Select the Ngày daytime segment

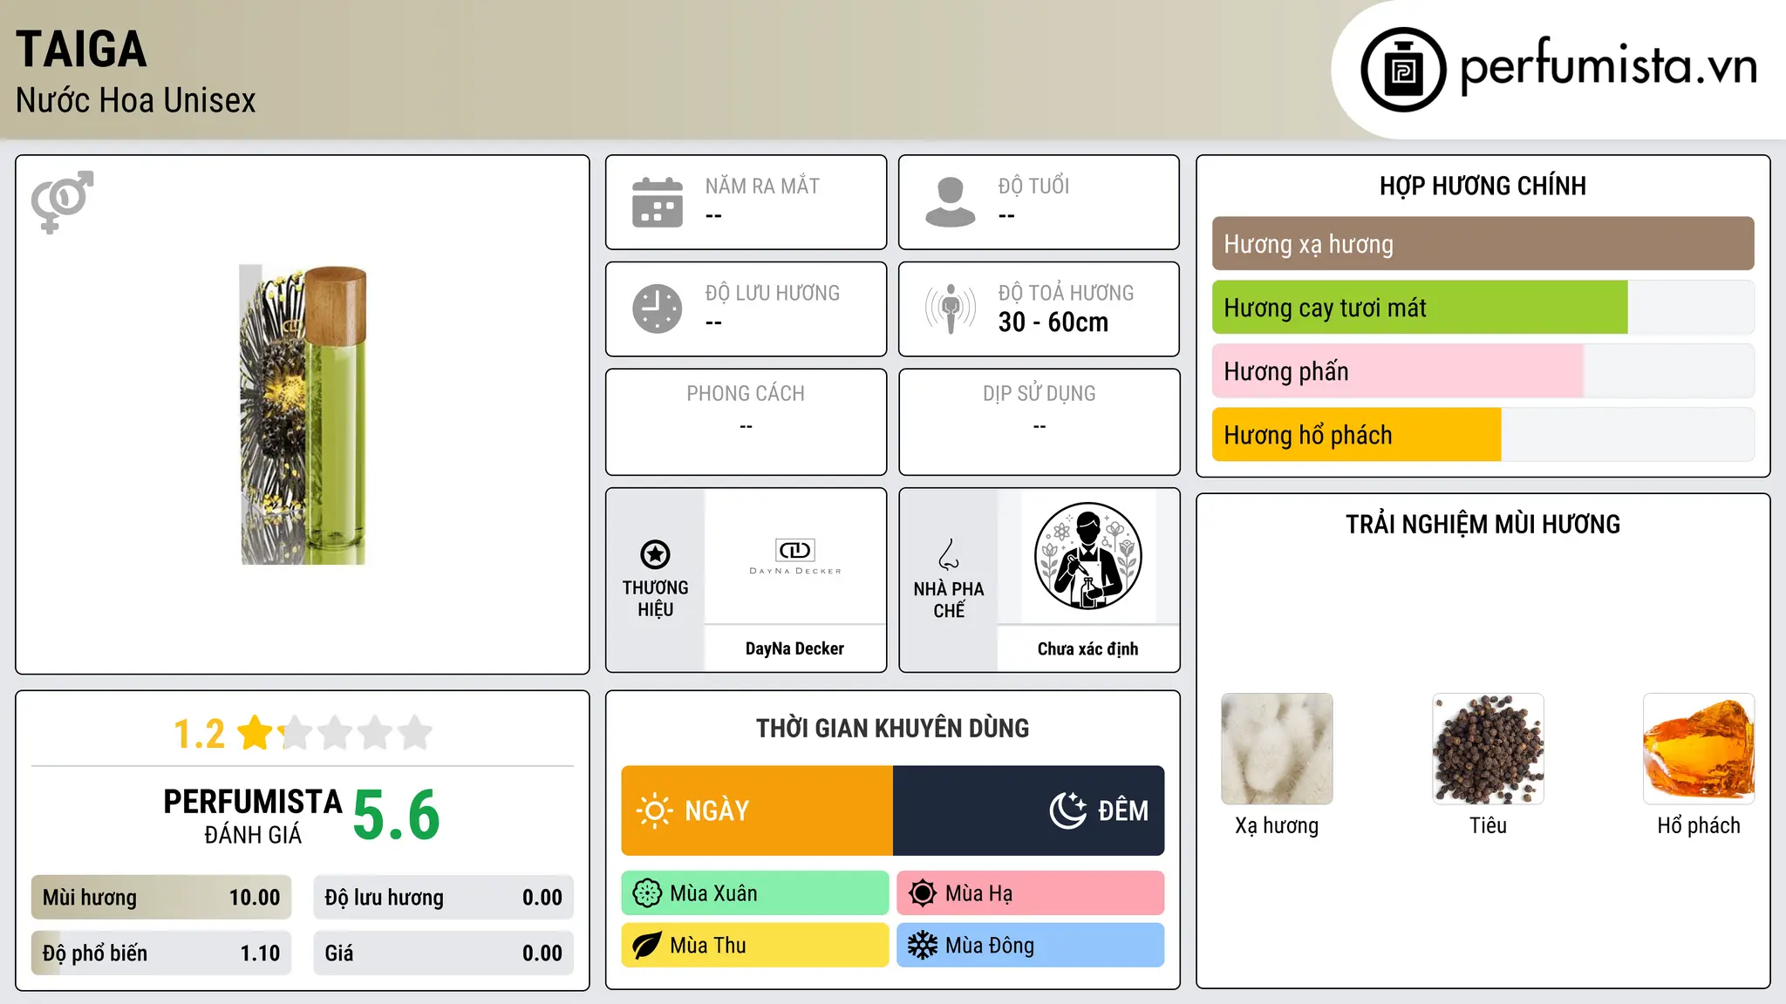[x=757, y=811]
